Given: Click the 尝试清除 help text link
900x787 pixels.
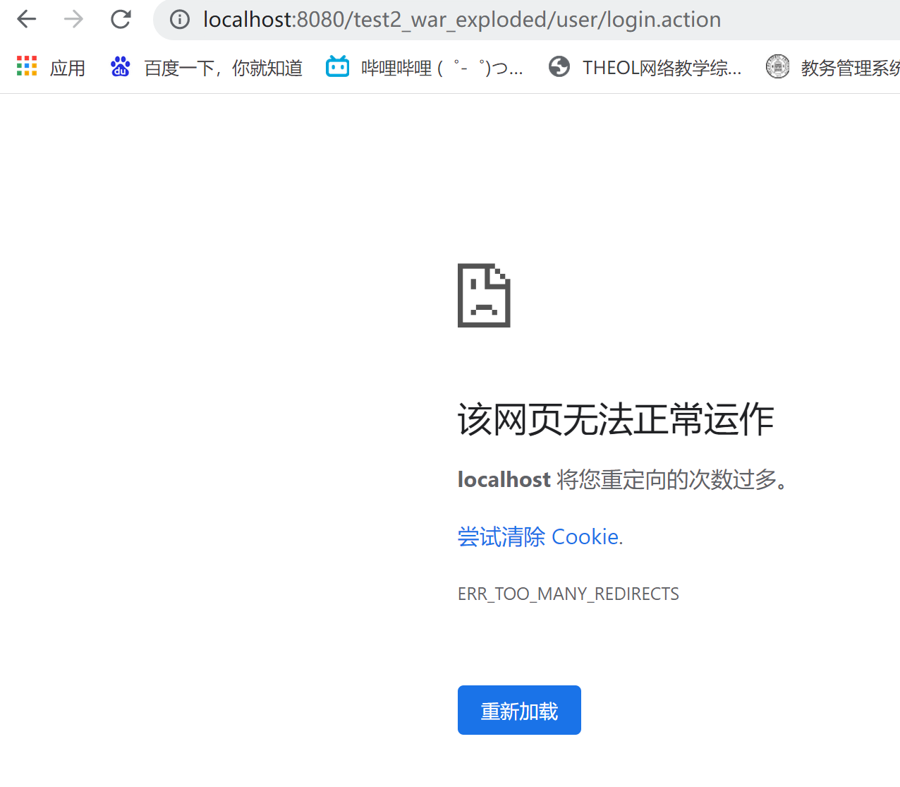Looking at the screenshot, I should point(501,536).
